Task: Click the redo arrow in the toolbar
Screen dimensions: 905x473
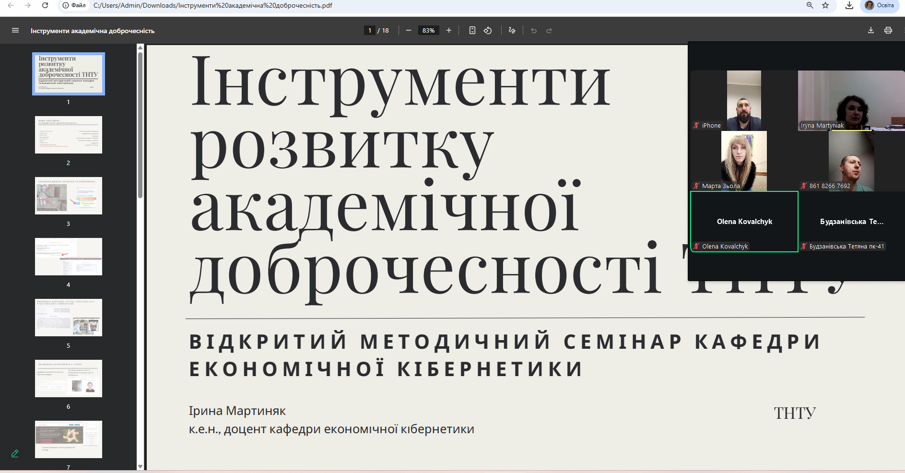Action: click(549, 30)
